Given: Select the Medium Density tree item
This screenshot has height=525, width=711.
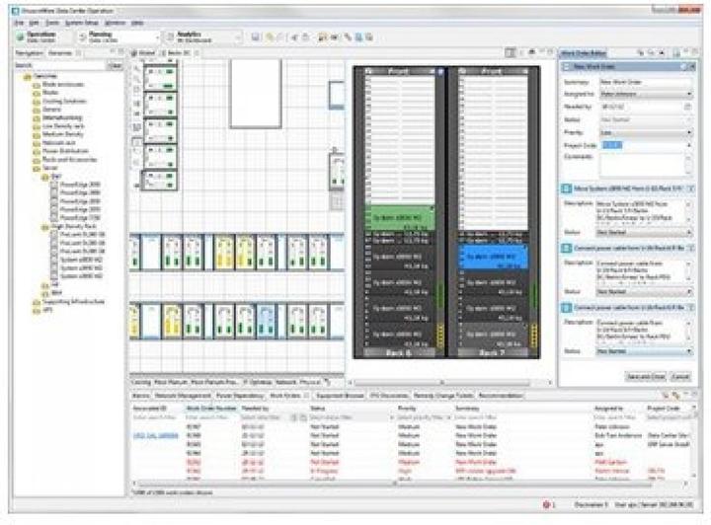Looking at the screenshot, I should 62,134.
